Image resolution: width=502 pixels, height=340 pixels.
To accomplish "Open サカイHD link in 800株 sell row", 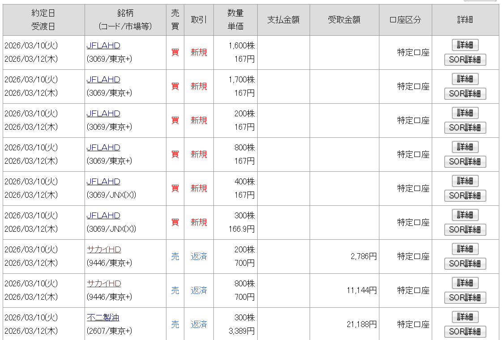I will coord(104,284).
